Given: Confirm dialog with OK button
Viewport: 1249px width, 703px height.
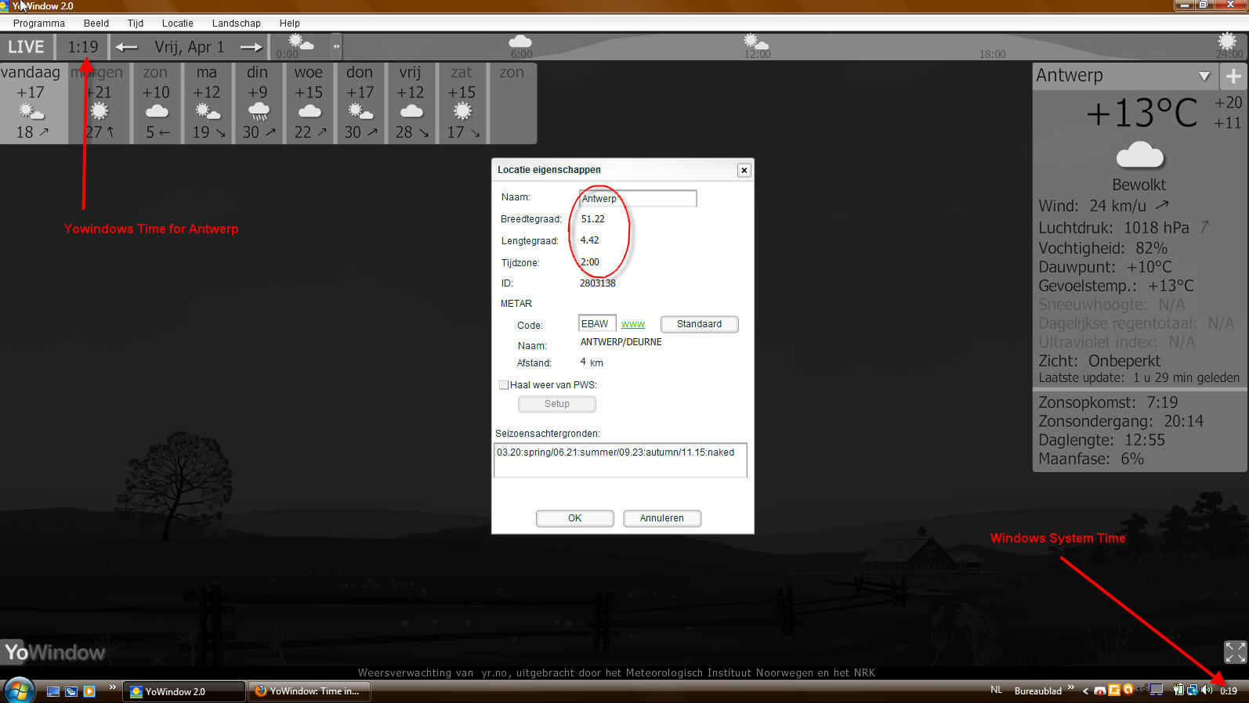Looking at the screenshot, I should click(x=574, y=518).
